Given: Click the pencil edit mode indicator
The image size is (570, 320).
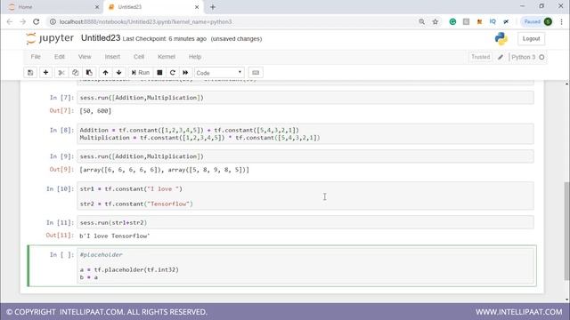Looking at the screenshot, I should (x=501, y=57).
